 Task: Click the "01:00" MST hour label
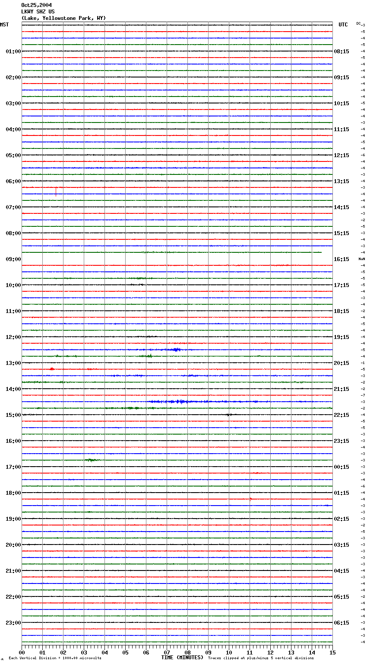click(13, 52)
